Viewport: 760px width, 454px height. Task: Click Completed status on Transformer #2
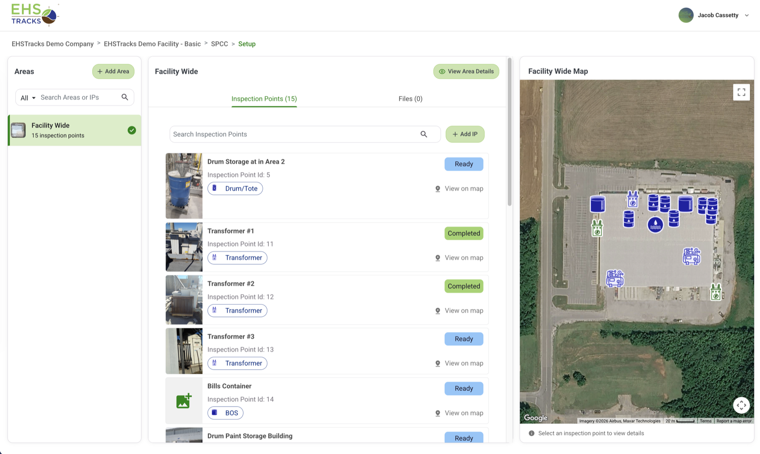click(464, 286)
